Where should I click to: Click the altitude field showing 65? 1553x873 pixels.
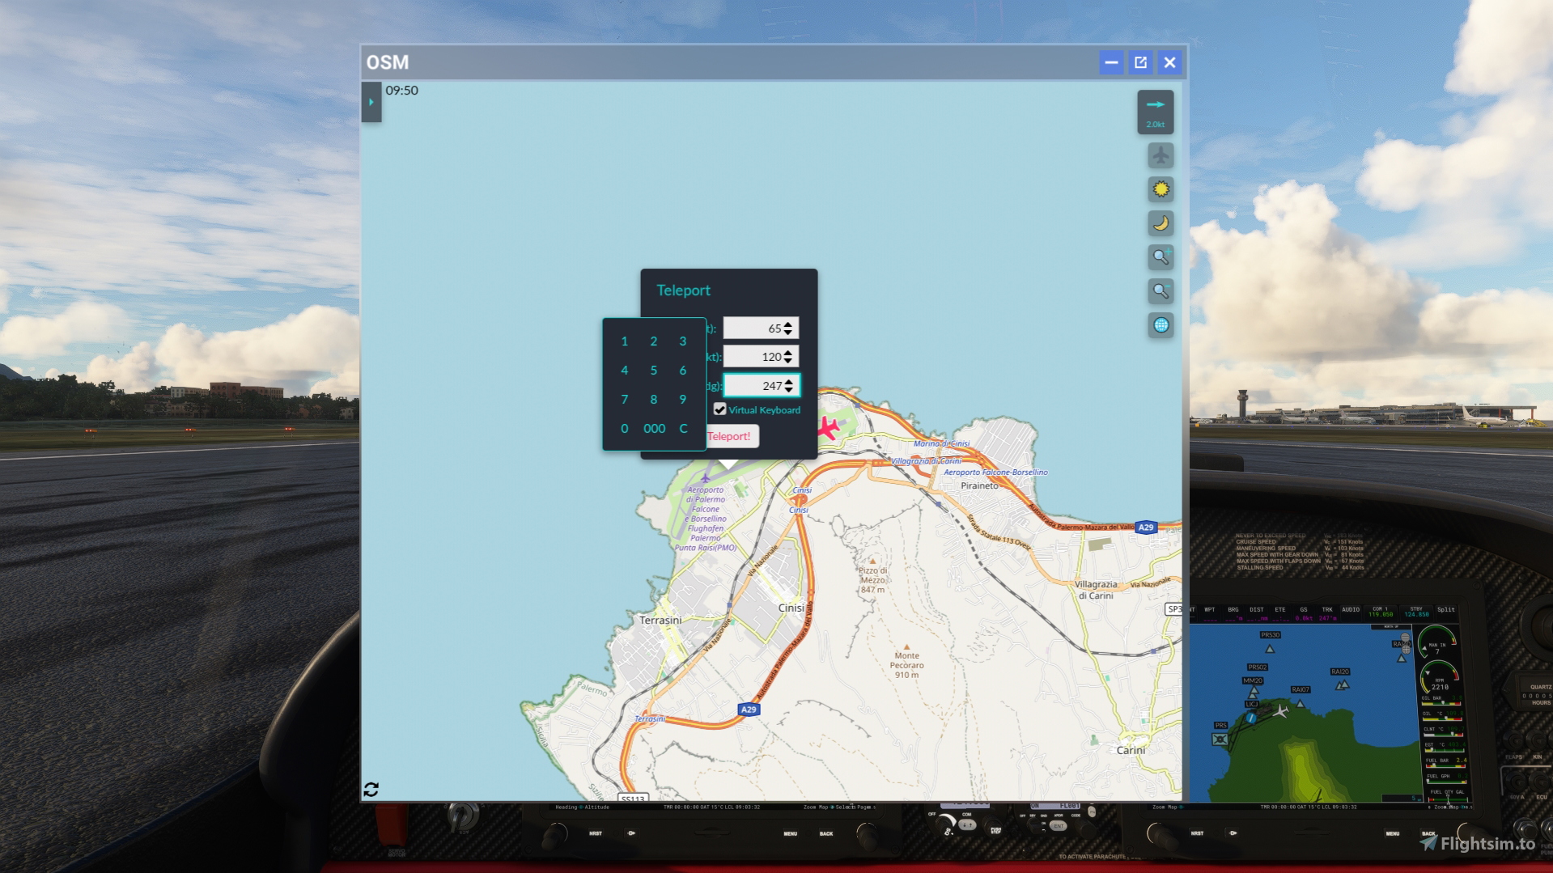[x=761, y=328]
